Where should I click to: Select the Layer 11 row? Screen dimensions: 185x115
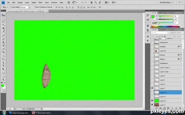tap(166, 97)
